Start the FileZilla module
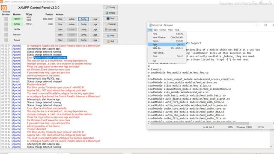The width and height of the screenshot is (274, 154). [60, 30]
